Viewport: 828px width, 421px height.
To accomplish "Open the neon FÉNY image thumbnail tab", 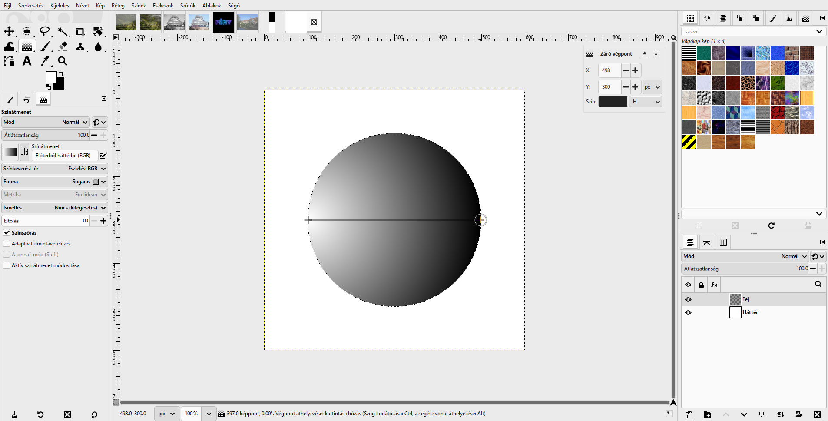I will 223,22.
